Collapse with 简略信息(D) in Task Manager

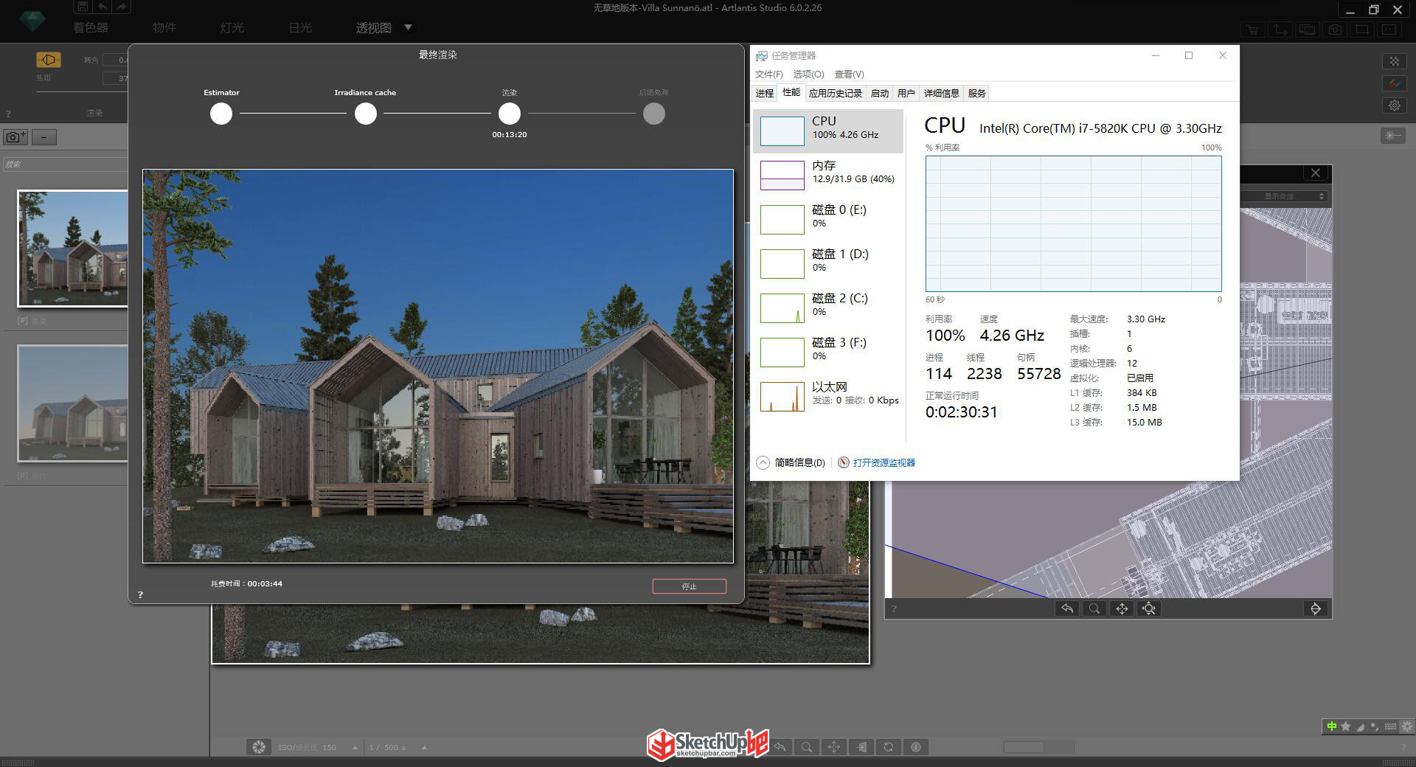tap(791, 462)
